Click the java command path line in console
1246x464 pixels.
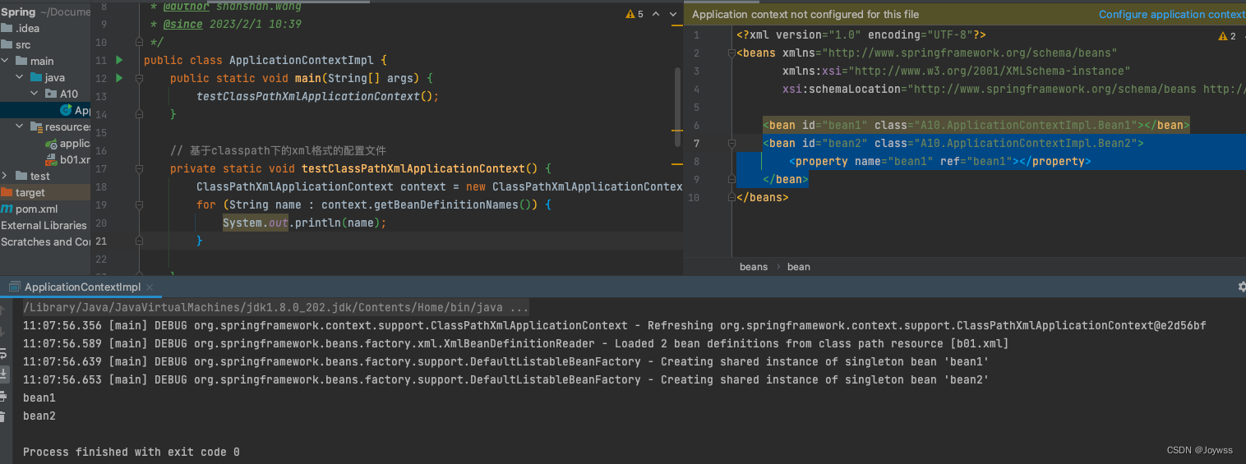tap(276, 308)
